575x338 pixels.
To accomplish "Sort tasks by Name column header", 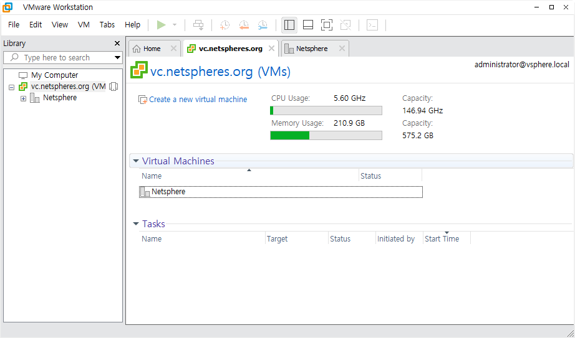I will click(x=202, y=239).
